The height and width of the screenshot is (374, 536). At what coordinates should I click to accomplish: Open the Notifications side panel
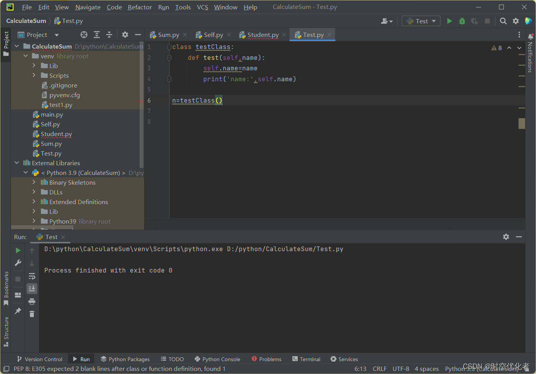pyautogui.click(x=531, y=53)
